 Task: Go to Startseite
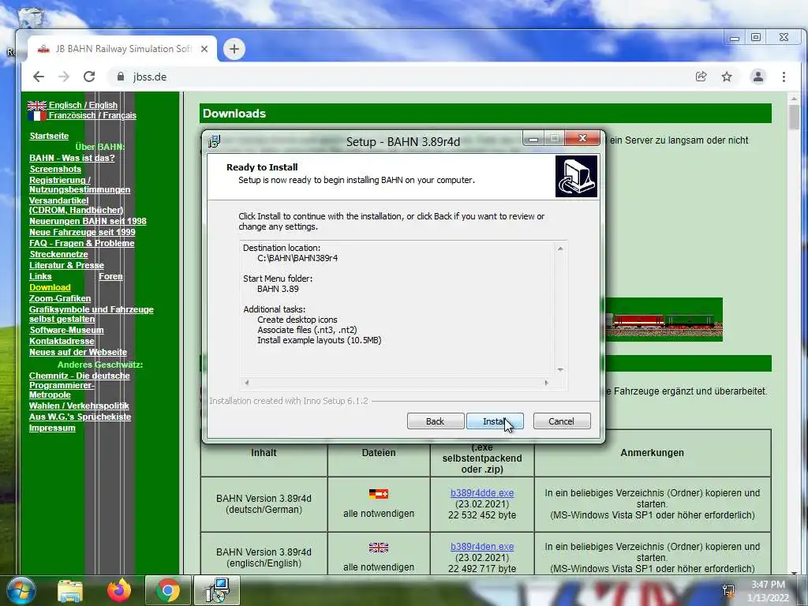coord(49,136)
